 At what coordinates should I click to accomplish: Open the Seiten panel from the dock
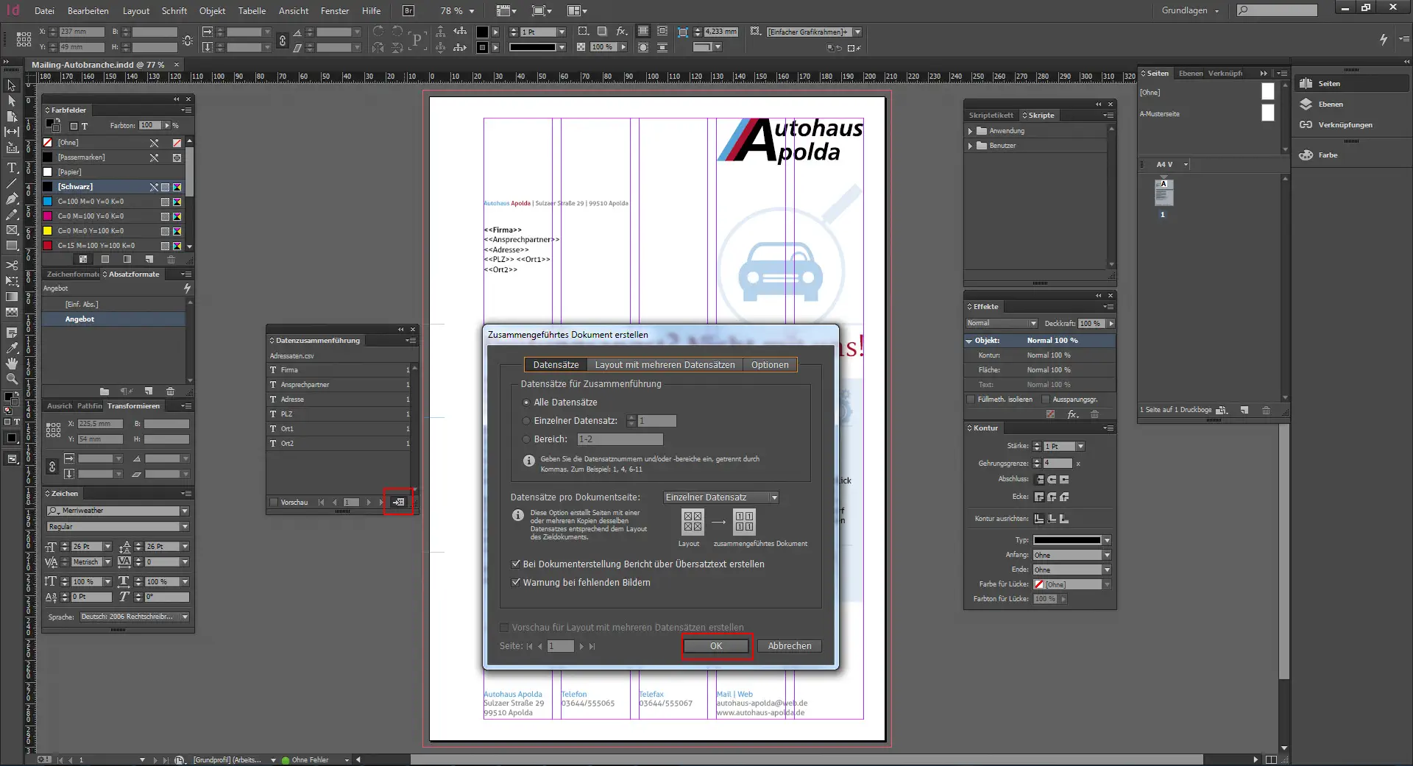coord(1328,84)
